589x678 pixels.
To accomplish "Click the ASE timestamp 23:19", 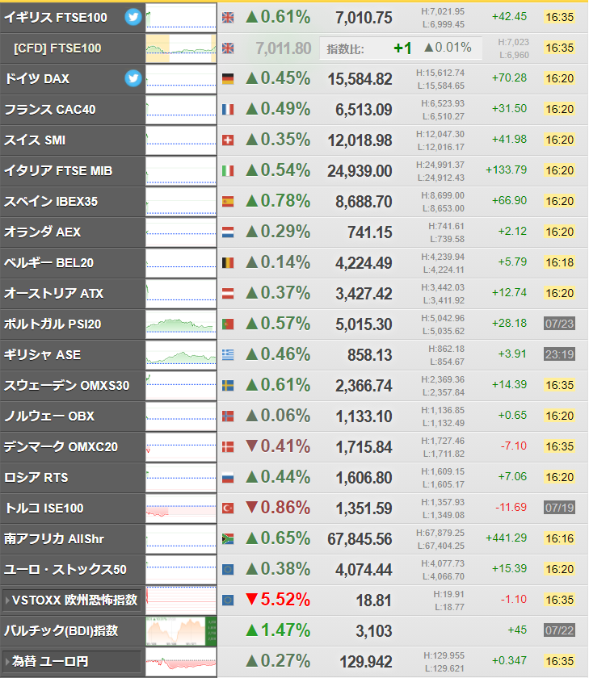I will (x=560, y=354).
